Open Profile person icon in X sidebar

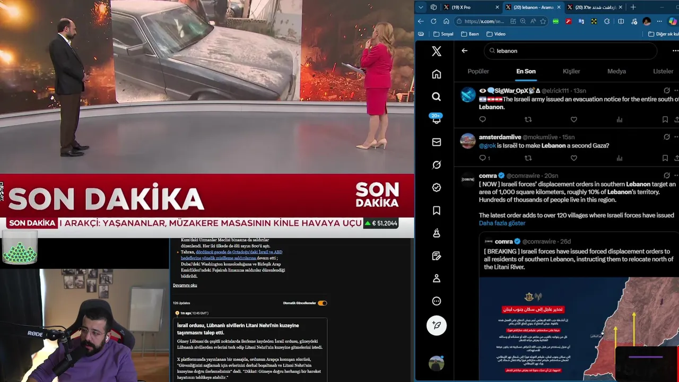(437, 278)
